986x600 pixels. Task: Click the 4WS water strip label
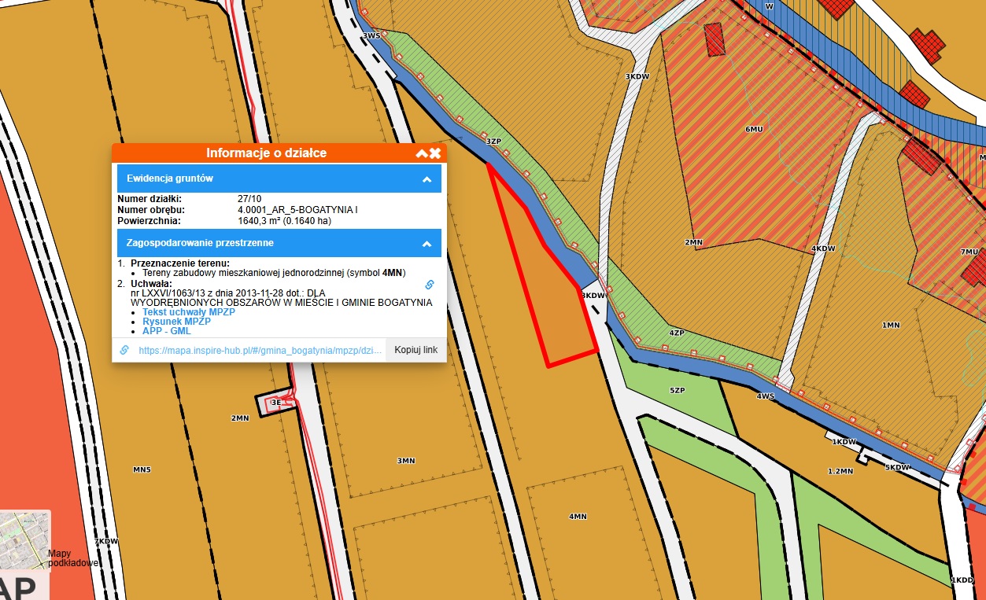point(765,396)
